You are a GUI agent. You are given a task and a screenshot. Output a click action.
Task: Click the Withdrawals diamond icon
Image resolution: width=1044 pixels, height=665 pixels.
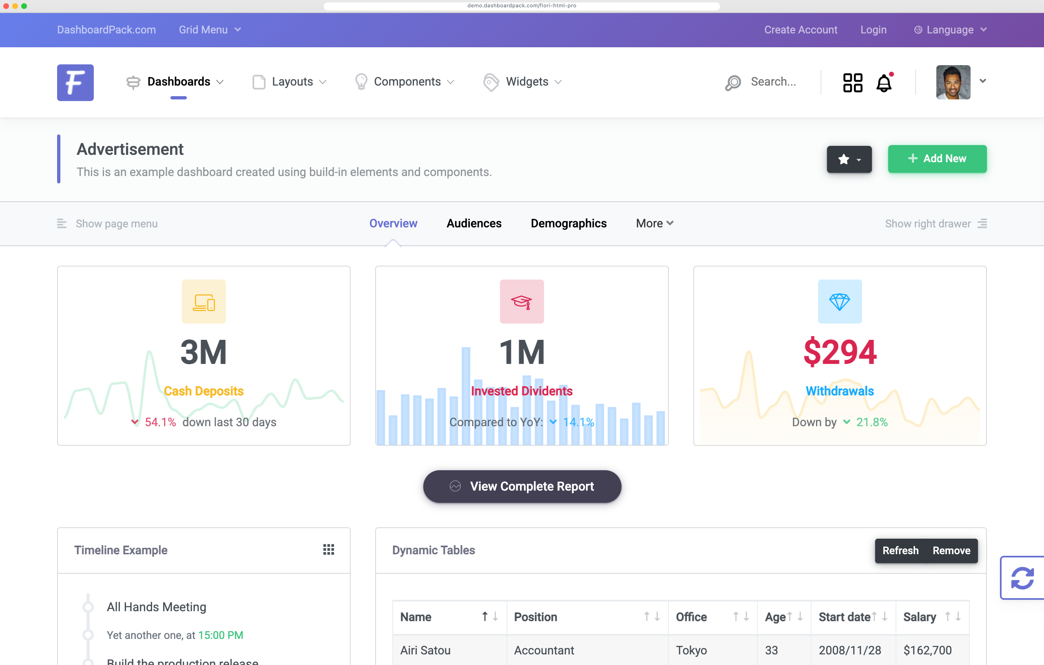point(839,302)
